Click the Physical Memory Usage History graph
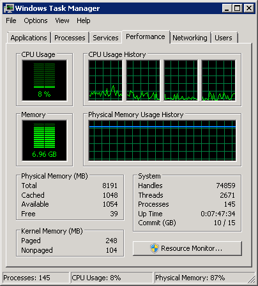Image resolution: width=258 pixels, height=286 pixels. coord(162,140)
